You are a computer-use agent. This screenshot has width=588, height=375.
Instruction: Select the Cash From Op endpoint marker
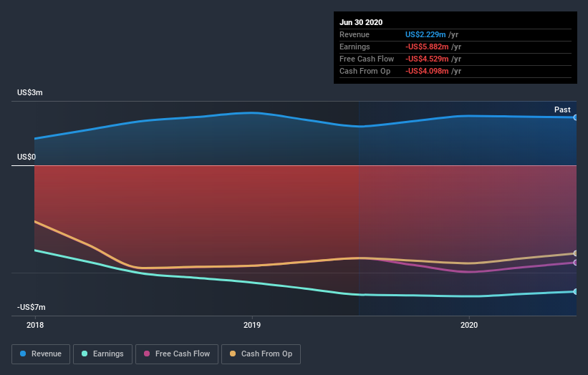(x=575, y=253)
